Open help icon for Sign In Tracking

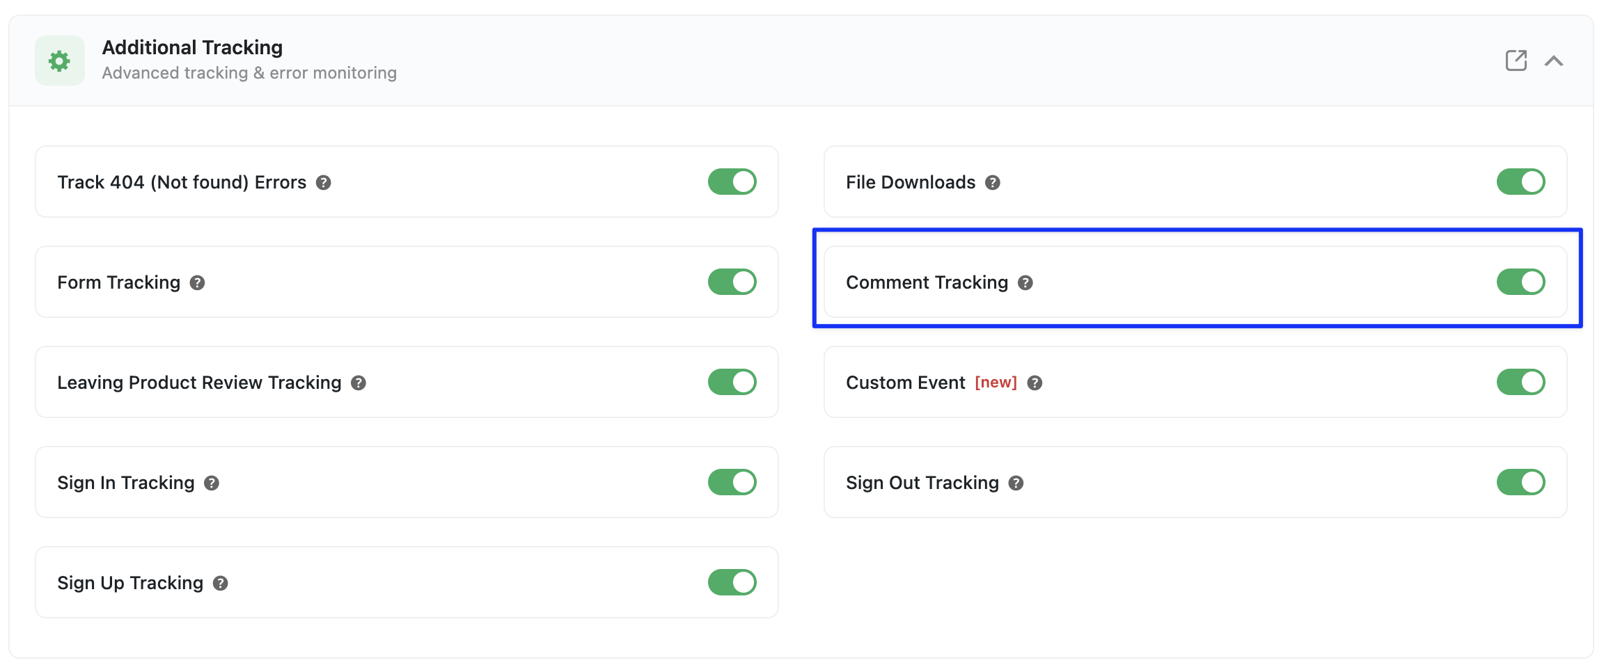click(212, 483)
